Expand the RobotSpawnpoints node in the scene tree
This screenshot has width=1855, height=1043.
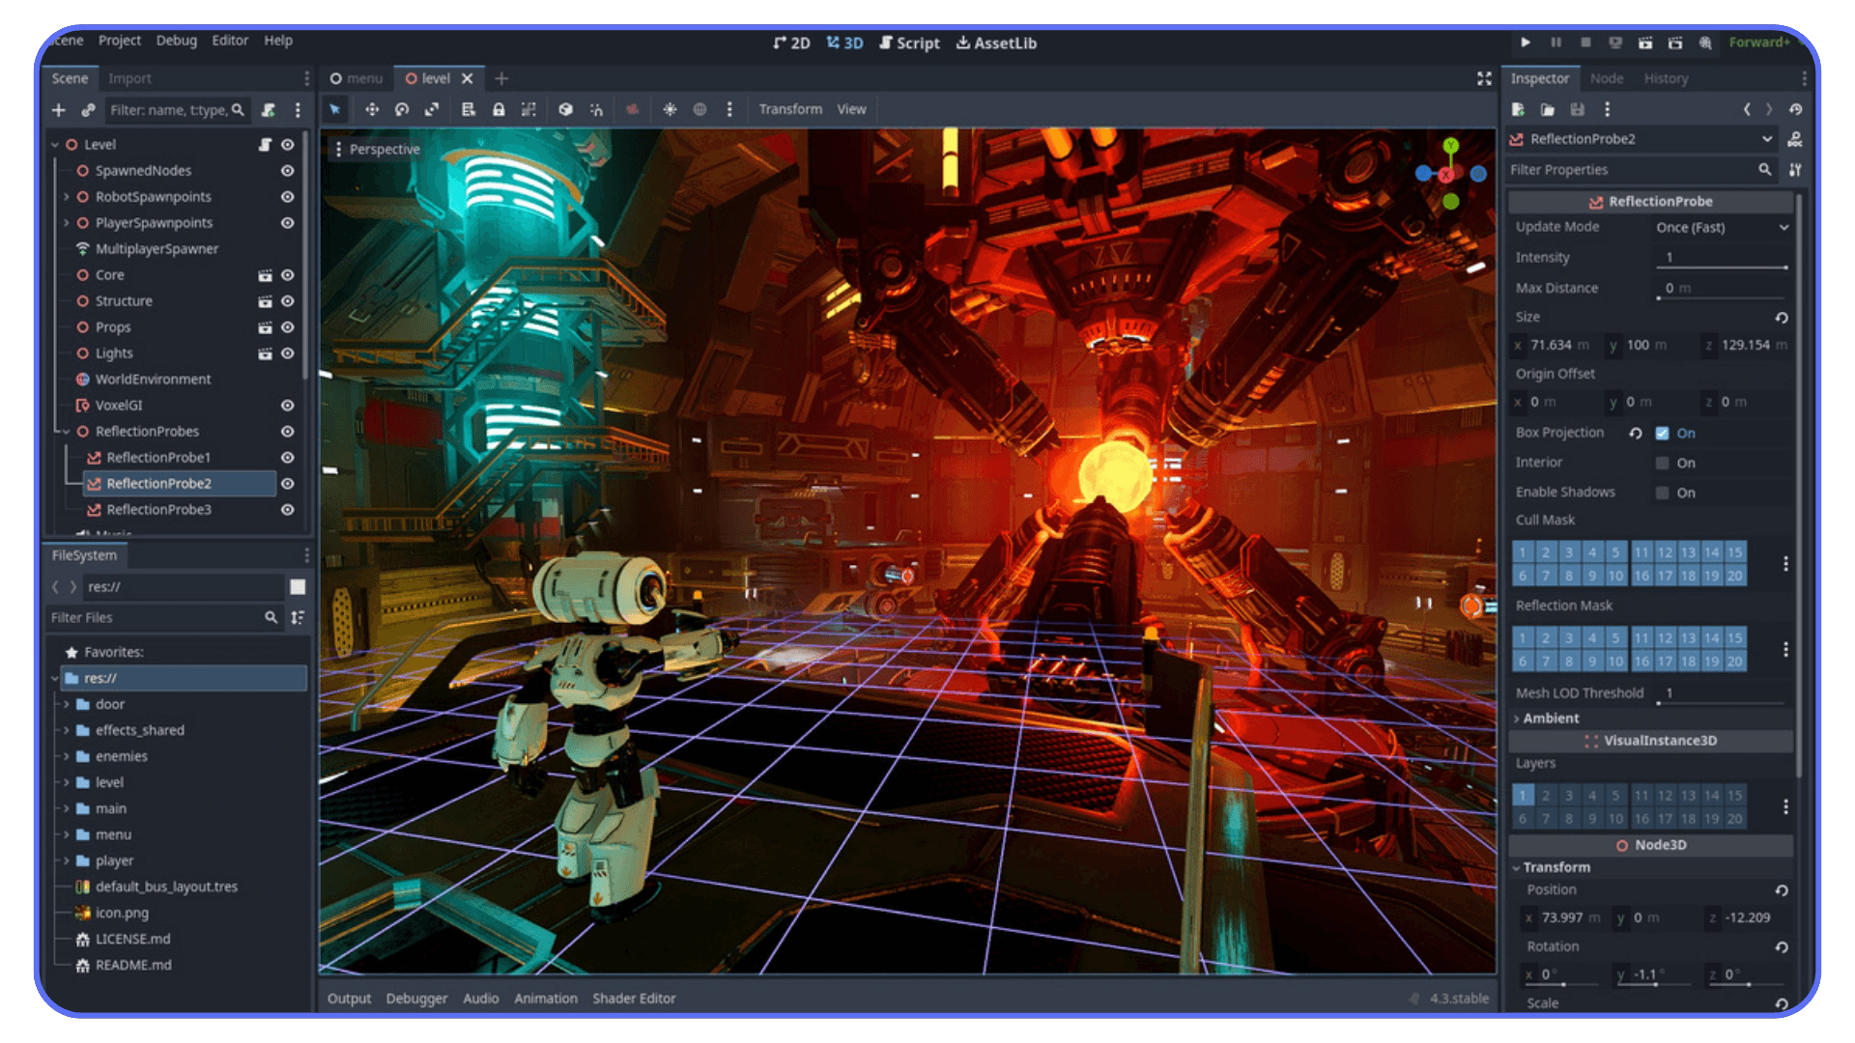click(66, 197)
